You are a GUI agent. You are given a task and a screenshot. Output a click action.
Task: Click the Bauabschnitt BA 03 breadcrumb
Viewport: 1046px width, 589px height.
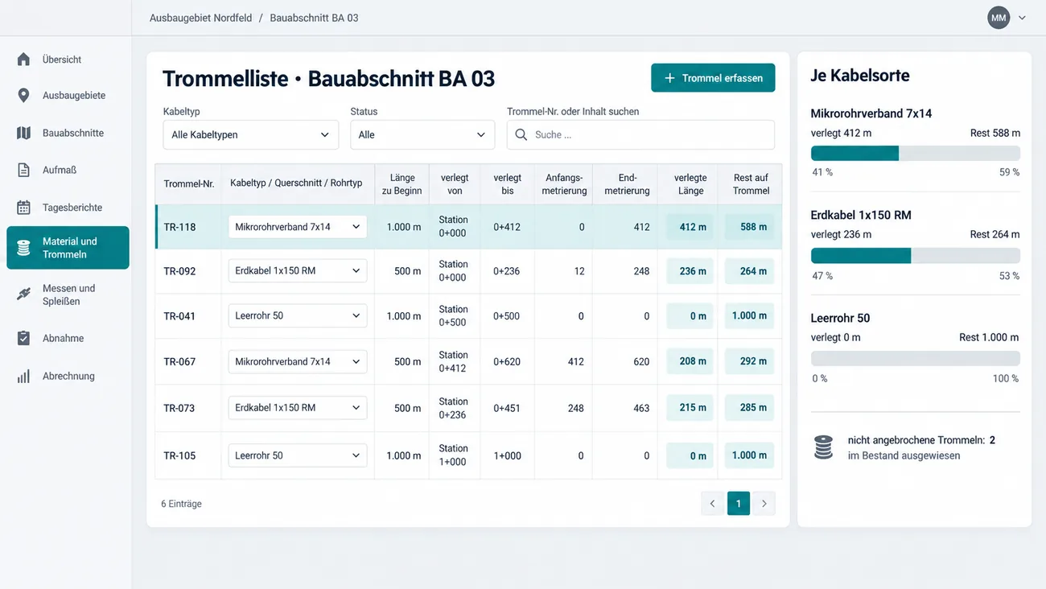314,18
